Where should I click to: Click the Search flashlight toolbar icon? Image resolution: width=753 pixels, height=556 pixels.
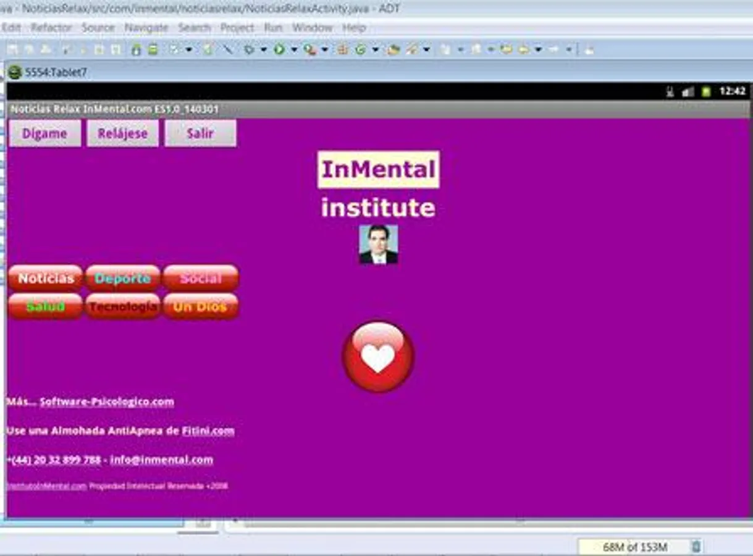click(411, 49)
